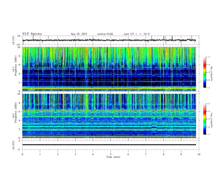Click the ch.3 voltage waveform trace

109,145
